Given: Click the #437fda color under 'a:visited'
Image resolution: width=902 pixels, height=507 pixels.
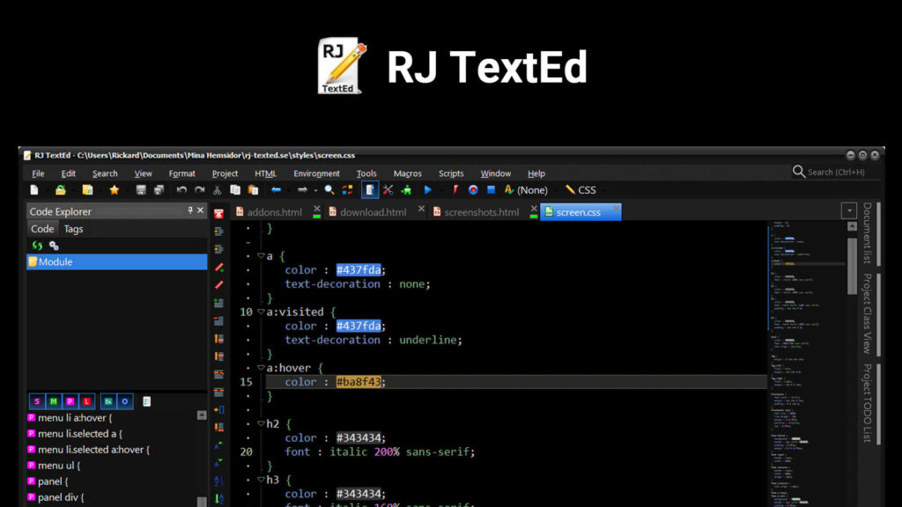Looking at the screenshot, I should pyautogui.click(x=359, y=326).
